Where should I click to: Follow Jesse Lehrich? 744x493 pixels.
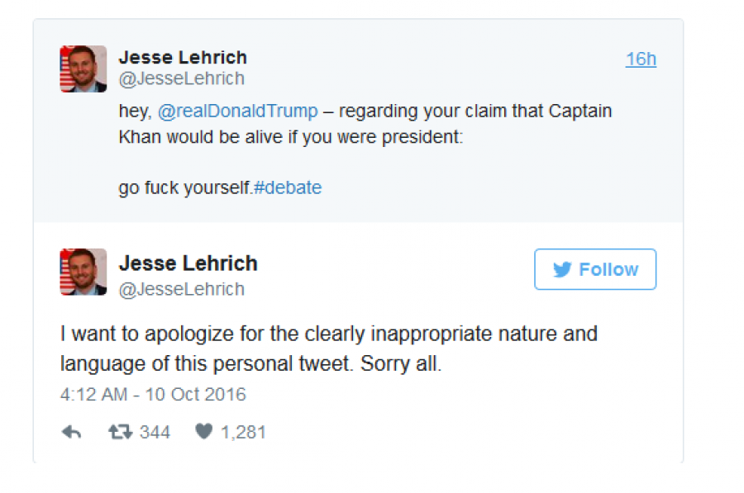coord(595,269)
